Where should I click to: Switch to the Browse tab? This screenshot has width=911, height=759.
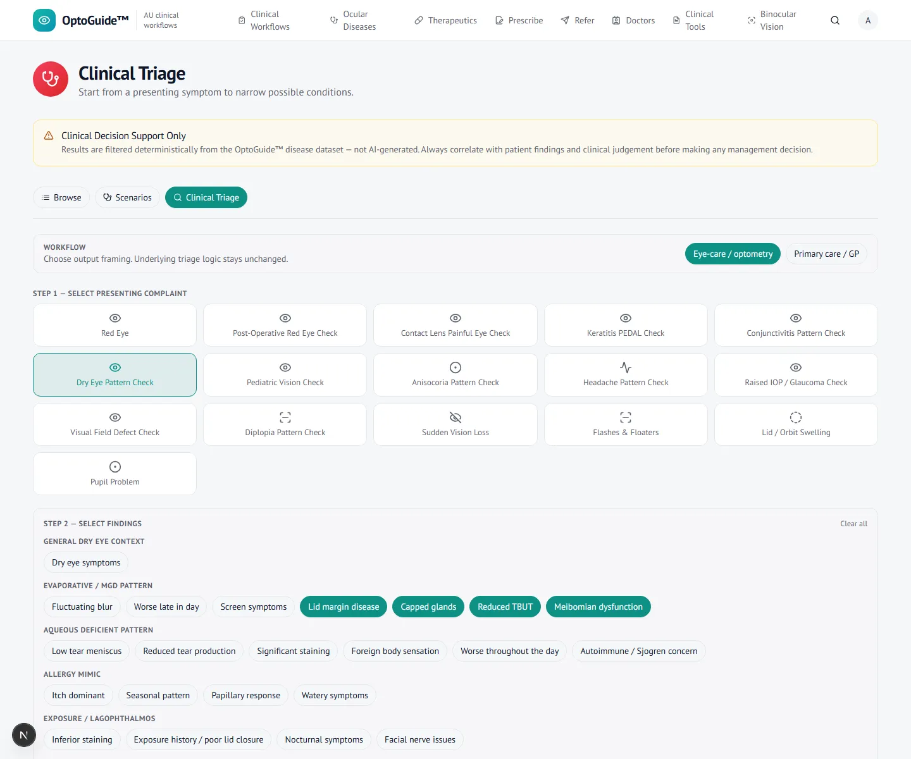point(61,197)
